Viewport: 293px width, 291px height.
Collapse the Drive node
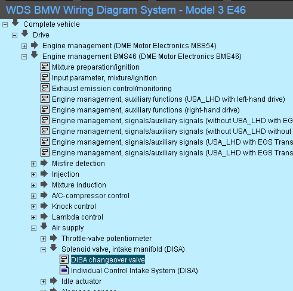pos(15,36)
